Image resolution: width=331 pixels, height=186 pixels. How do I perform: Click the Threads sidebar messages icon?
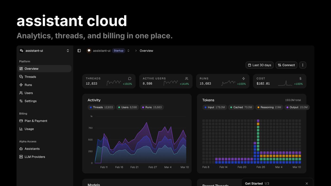pos(21,77)
